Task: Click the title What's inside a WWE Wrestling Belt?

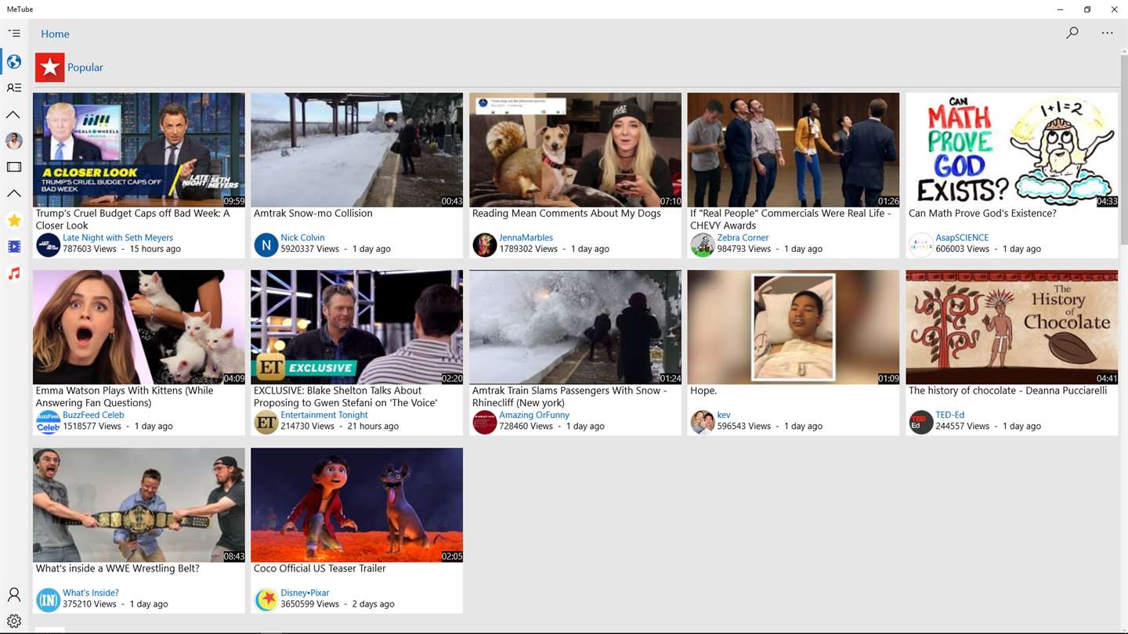Action: [x=117, y=568]
